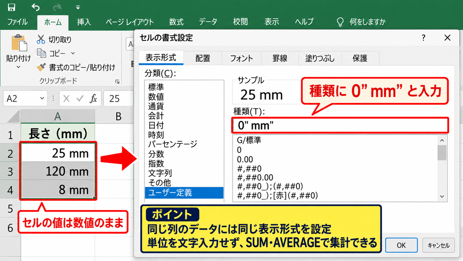Click the scissors 切り取り icon
Viewport: 463px width, 261px height.
coord(41,39)
